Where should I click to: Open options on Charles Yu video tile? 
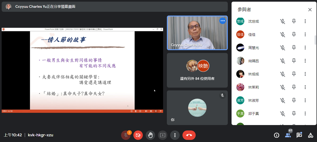223,21
